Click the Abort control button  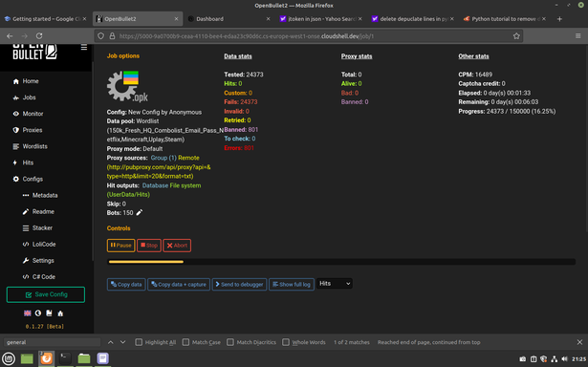(177, 246)
